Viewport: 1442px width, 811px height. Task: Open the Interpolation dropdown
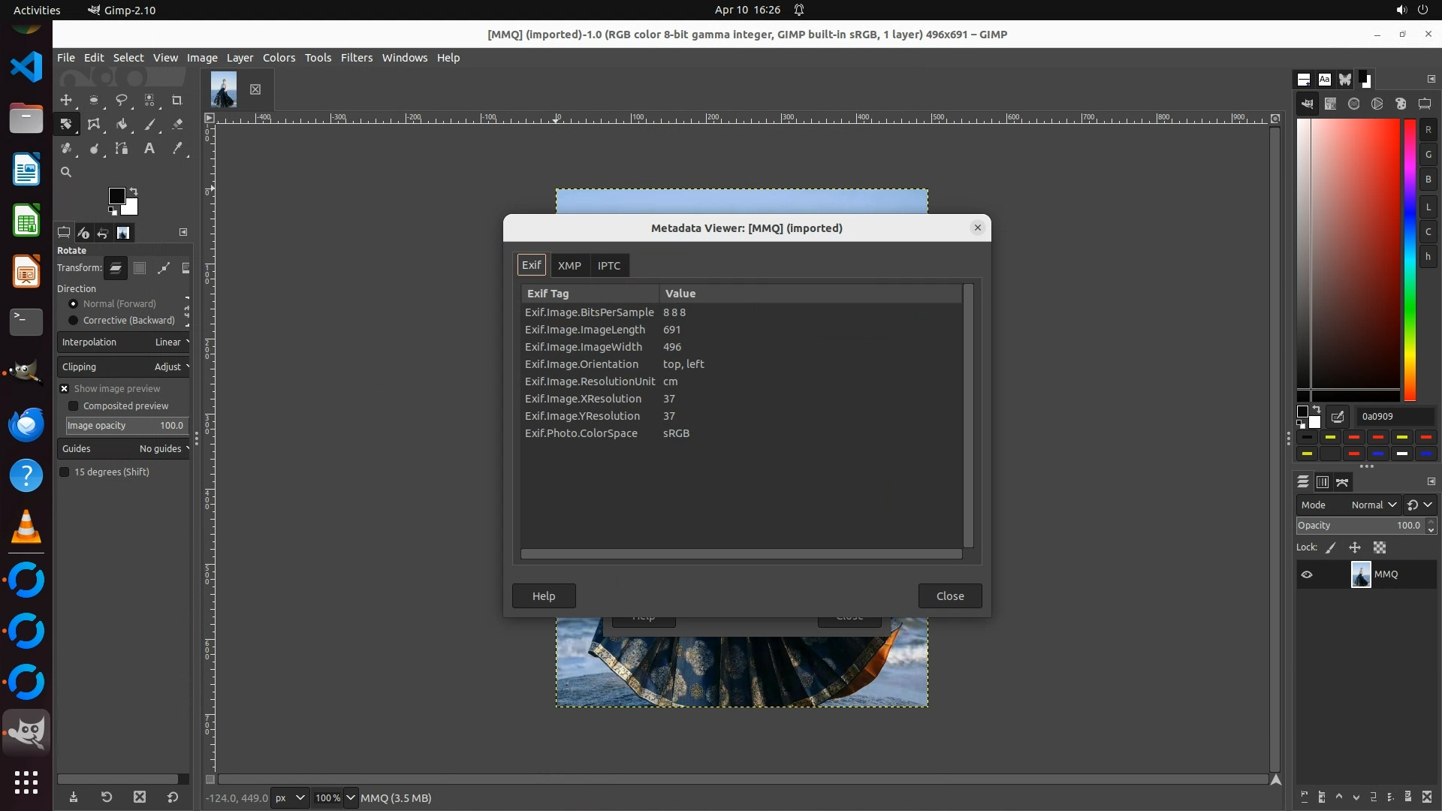click(x=124, y=342)
